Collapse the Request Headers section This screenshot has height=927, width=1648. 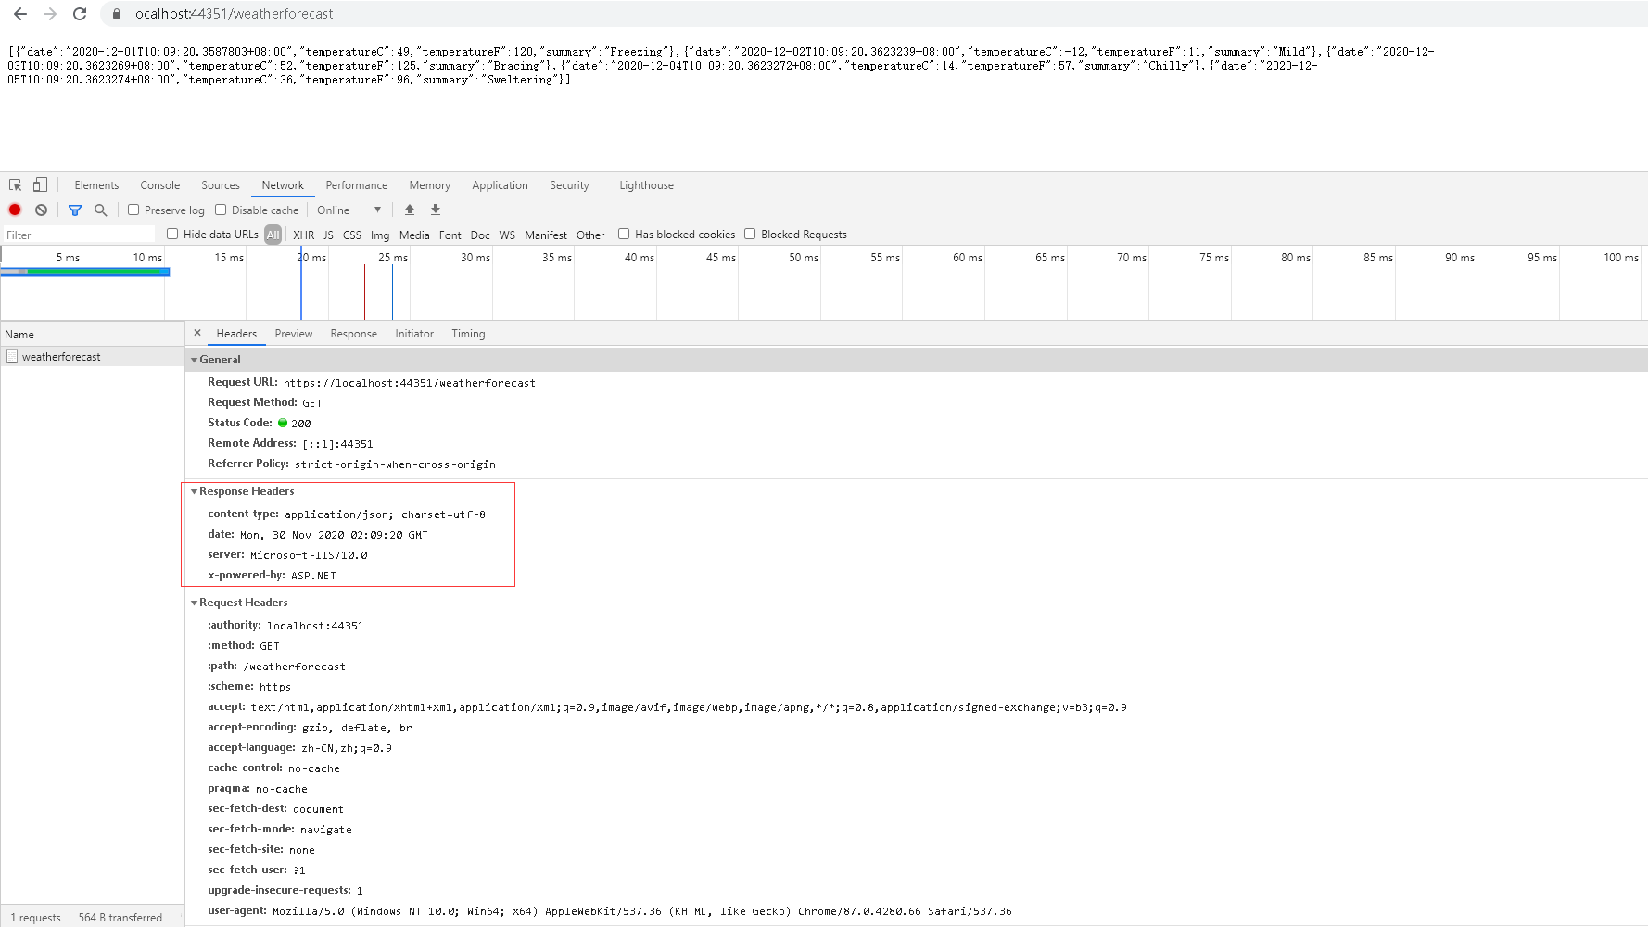click(x=195, y=602)
